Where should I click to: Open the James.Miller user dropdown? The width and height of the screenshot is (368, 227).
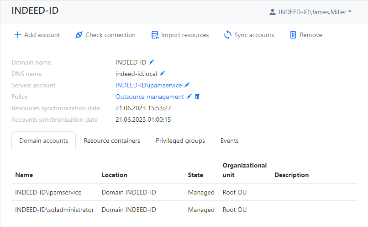[x=310, y=12]
